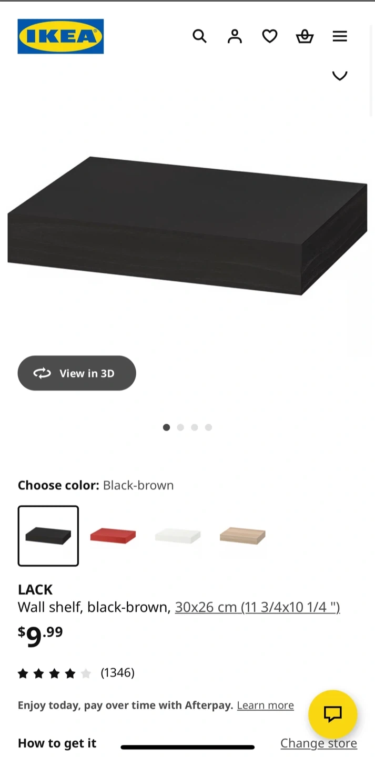Open the 30x26 cm size link
The height and width of the screenshot is (757, 375).
[x=257, y=607]
